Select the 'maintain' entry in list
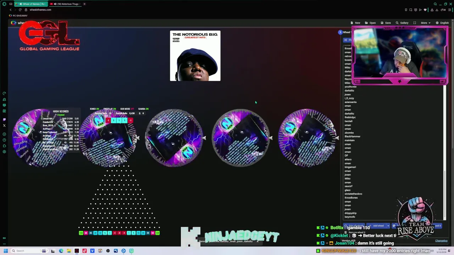Screen dimensions: 454x255 [x=349, y=140]
